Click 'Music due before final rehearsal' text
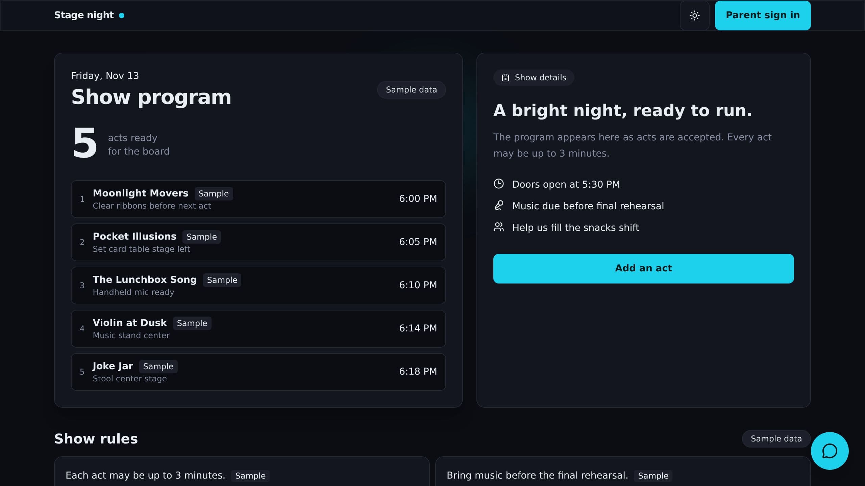865x486 pixels. point(588,206)
